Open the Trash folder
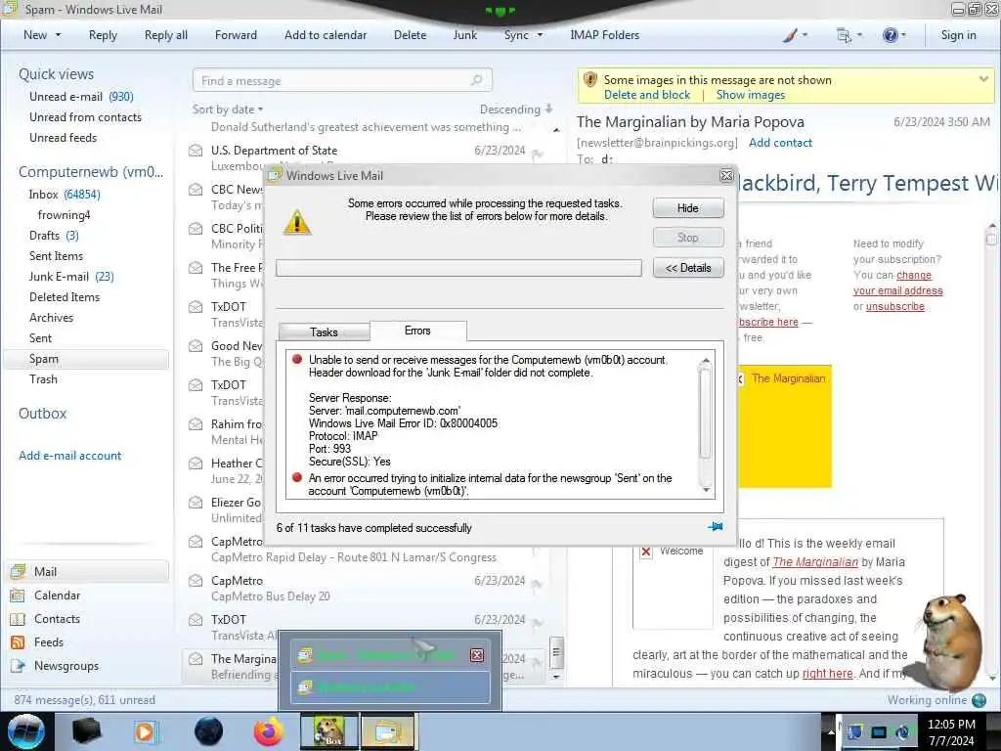Image resolution: width=1001 pixels, height=751 pixels. (43, 378)
